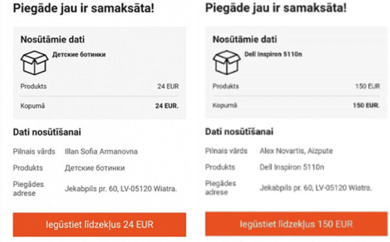The width and height of the screenshot is (390, 242).
Task: Click the Nosūtāmie dati heading above Dell Inspiron
Action: [244, 40]
